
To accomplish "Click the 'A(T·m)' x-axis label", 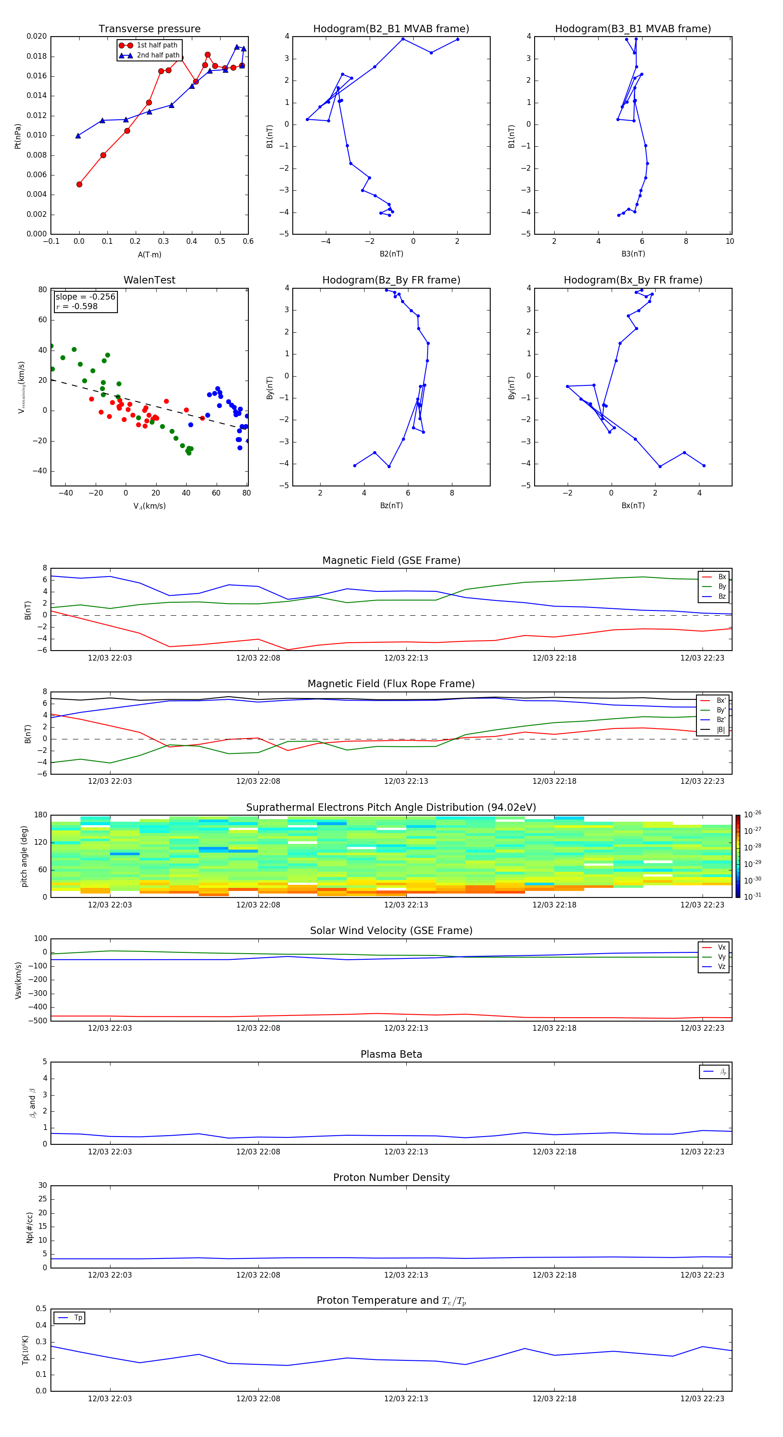I will [149, 254].
